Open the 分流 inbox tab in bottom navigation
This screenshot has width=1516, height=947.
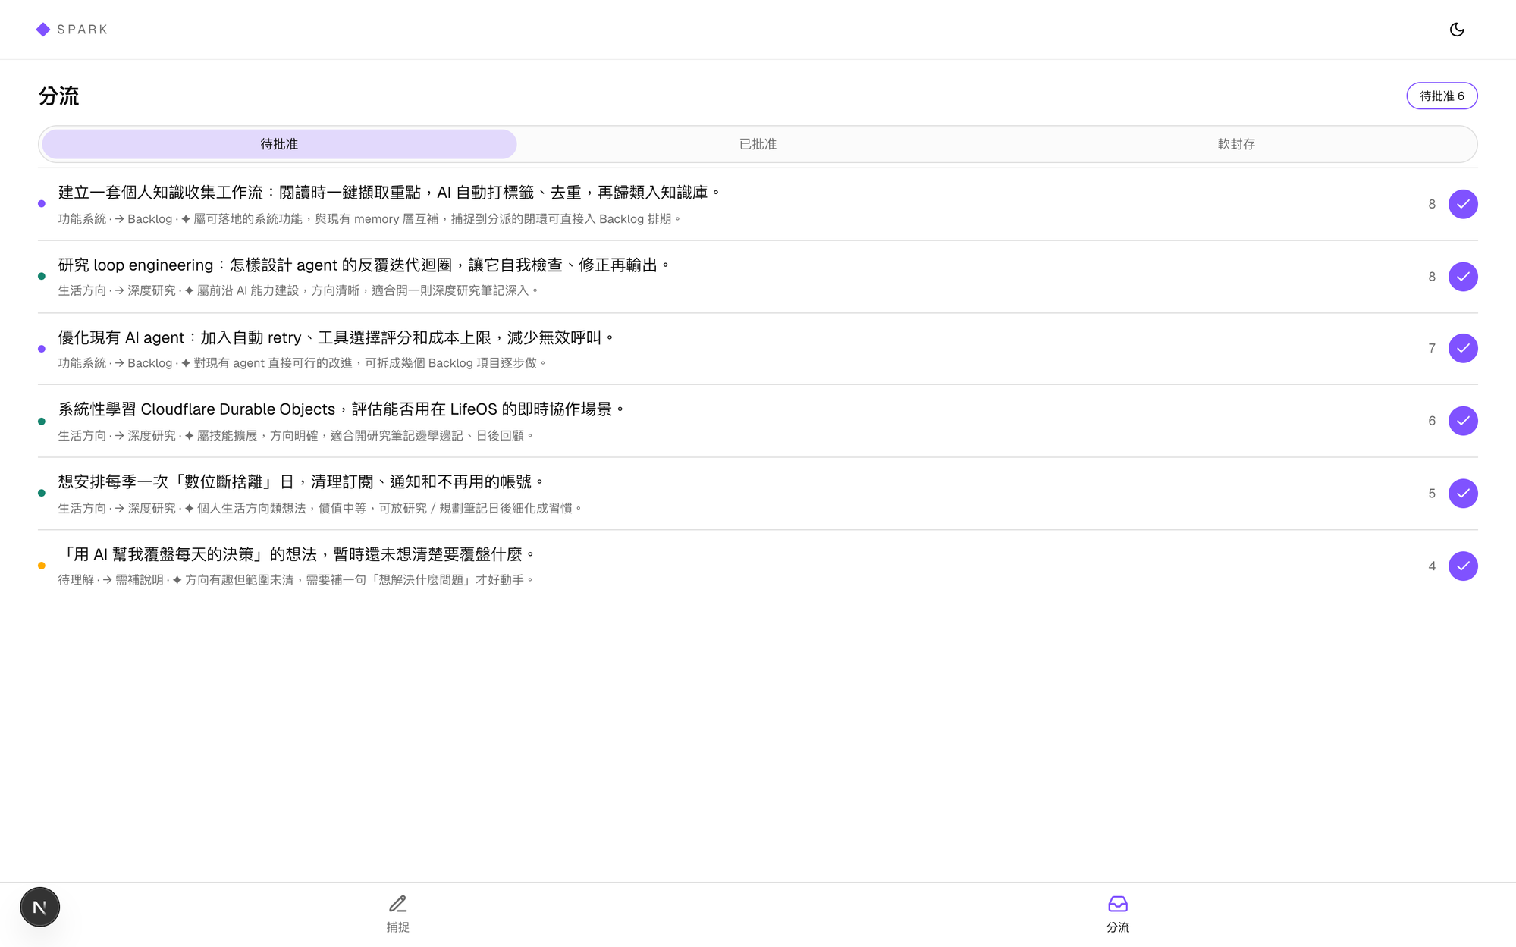[1117, 914]
